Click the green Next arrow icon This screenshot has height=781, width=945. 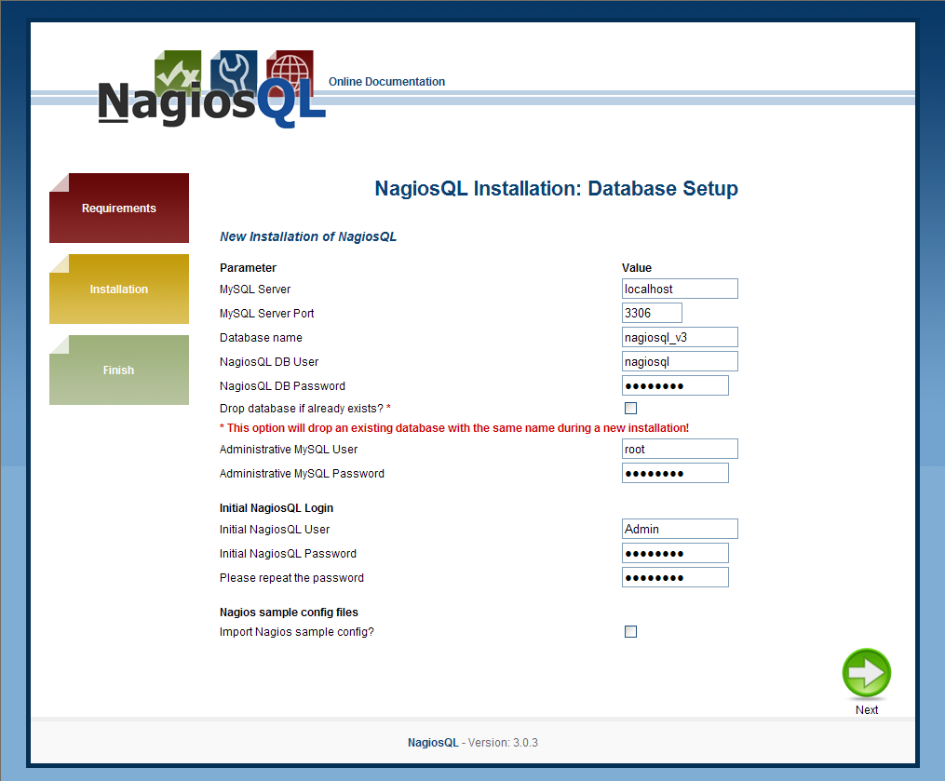866,673
